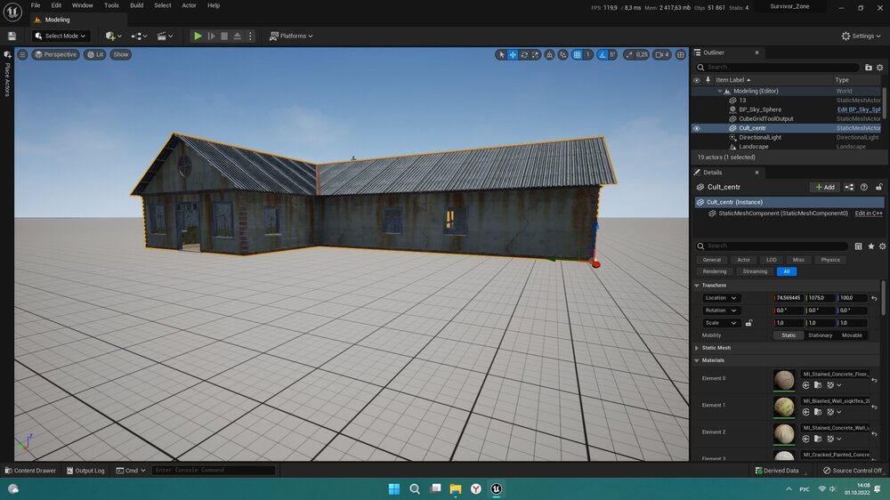Click the Add component button
Screen dimensions: 890x500
point(823,187)
